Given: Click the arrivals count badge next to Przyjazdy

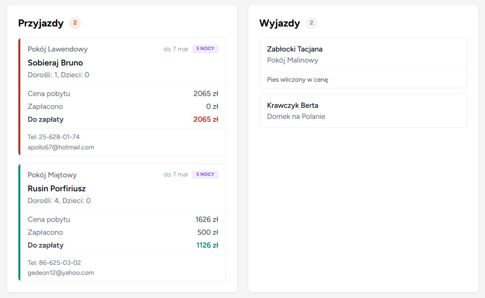Looking at the screenshot, I should point(75,23).
